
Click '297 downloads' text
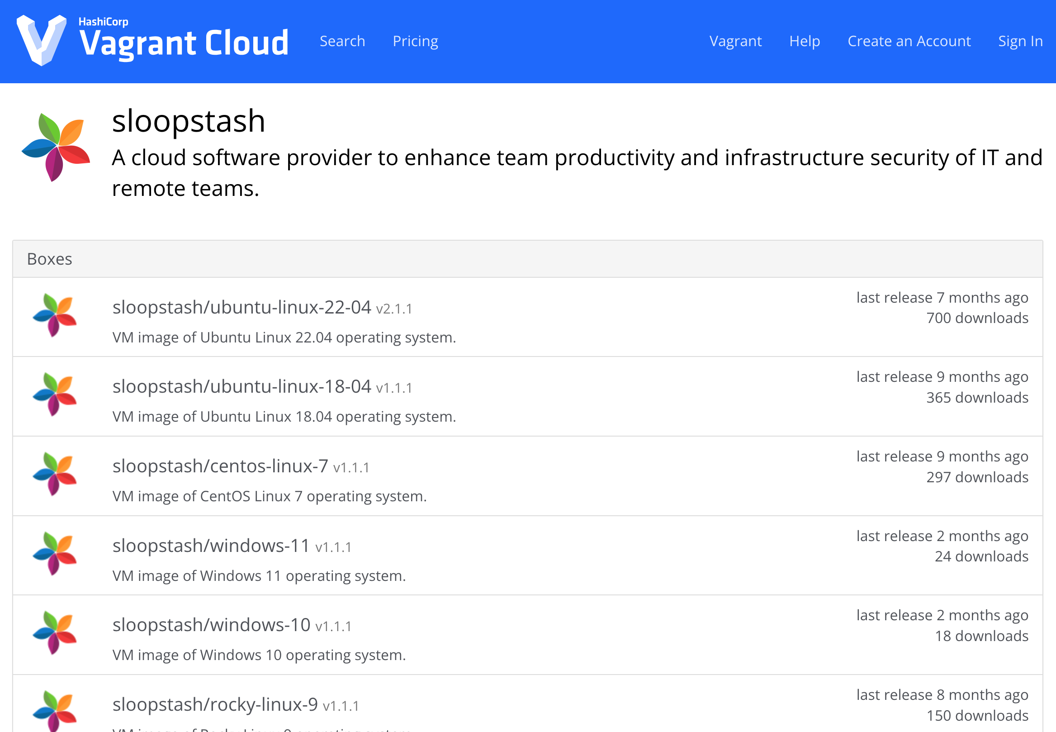click(977, 477)
